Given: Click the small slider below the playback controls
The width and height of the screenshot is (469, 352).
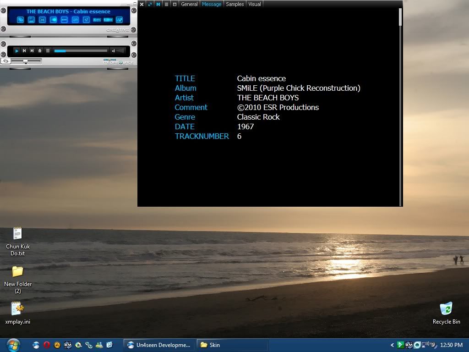Looking at the screenshot, I should tap(26, 61).
